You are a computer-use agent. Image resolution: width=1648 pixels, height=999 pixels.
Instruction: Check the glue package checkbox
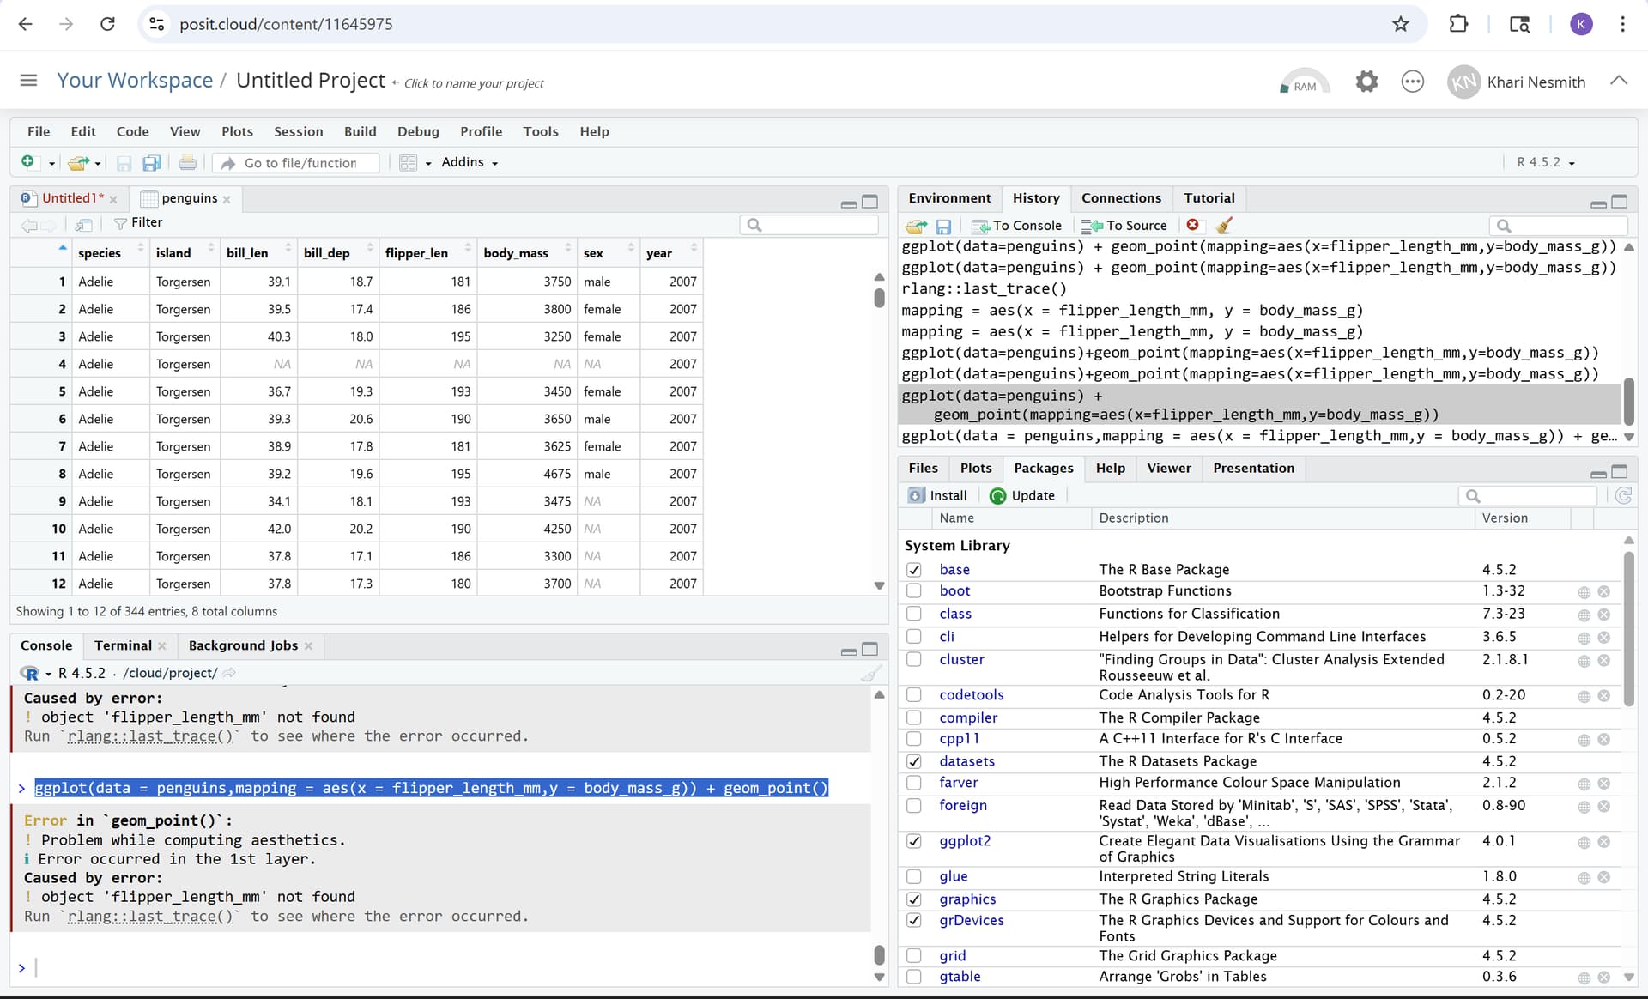(x=914, y=876)
